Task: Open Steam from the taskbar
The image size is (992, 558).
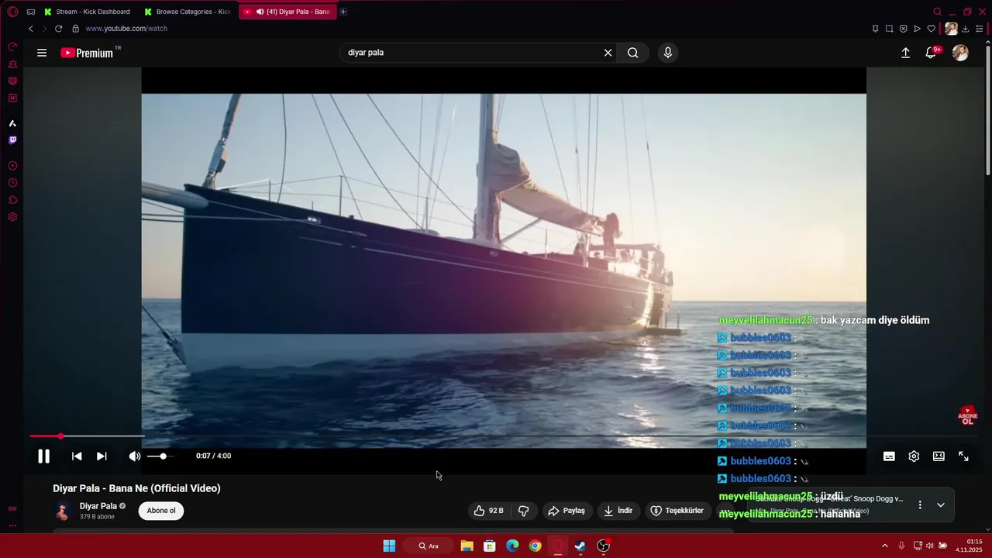Action: pos(580,546)
